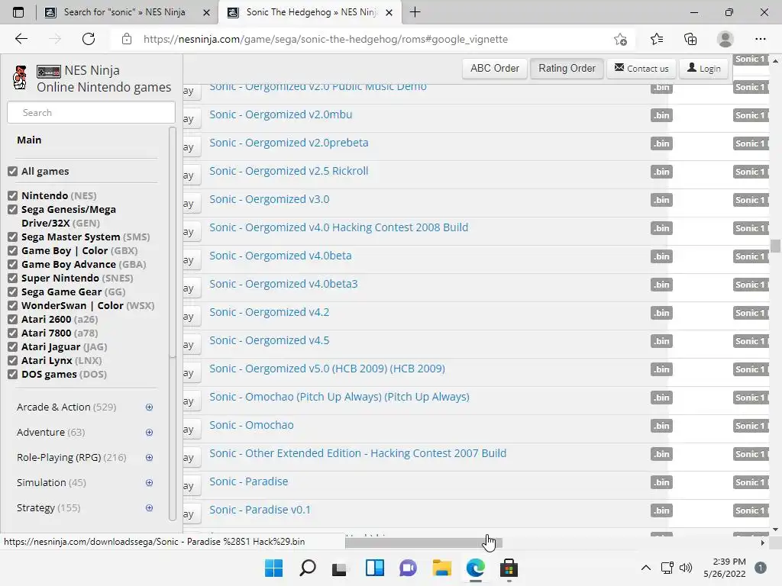Toggle Game Boy Advance checkbox
782x586 pixels.
tap(13, 265)
